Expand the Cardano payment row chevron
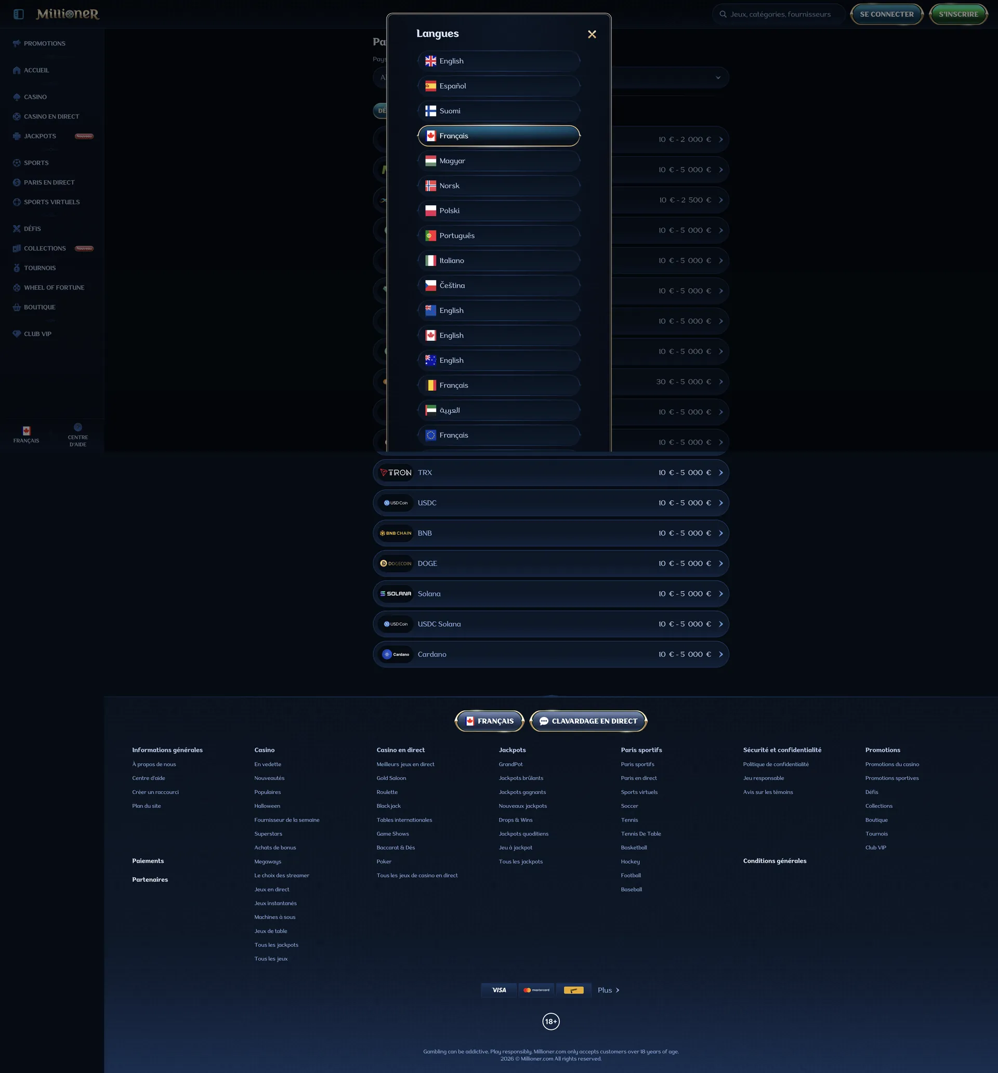Screen dimensions: 998x1073 720,654
